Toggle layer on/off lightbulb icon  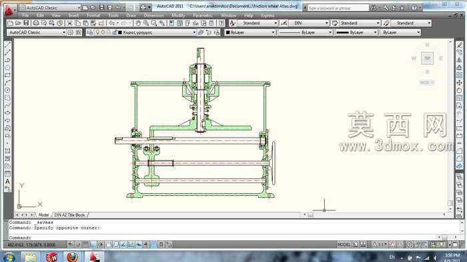click(x=97, y=32)
